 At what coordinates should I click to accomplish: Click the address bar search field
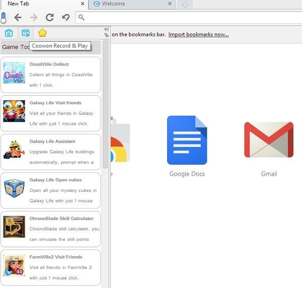189,18
